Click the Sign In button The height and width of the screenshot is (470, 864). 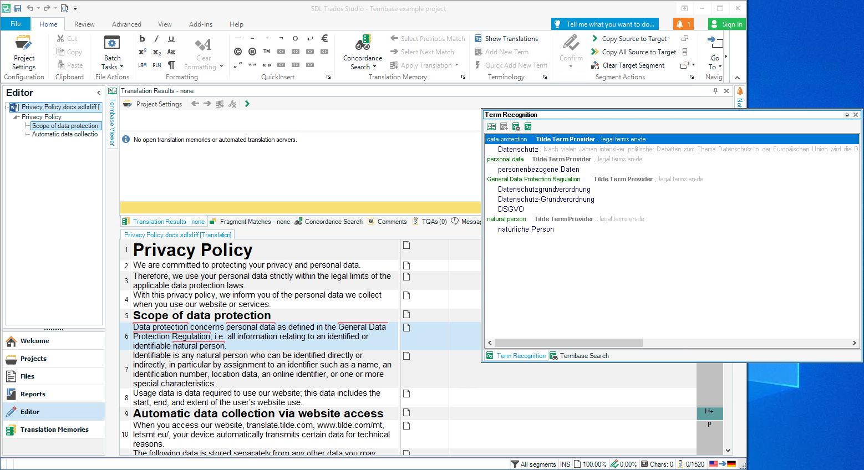[726, 24]
